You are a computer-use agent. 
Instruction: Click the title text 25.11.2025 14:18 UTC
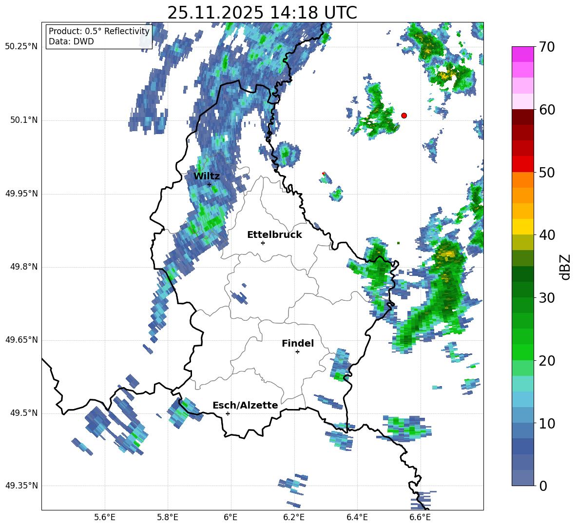click(262, 13)
